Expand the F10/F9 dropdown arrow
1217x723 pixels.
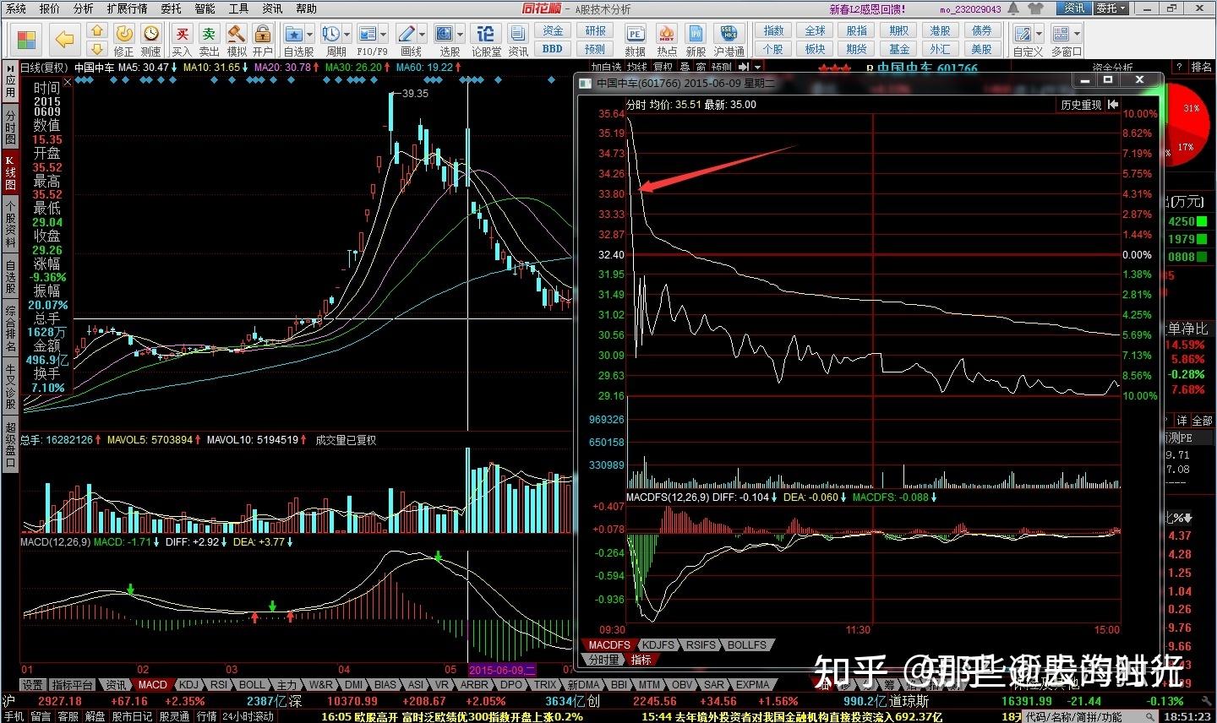pyautogui.click(x=384, y=35)
